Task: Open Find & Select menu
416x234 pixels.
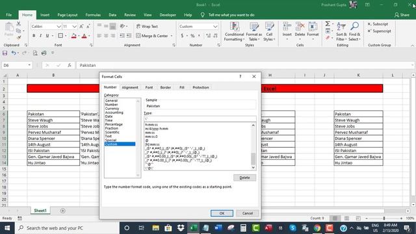Action: [354, 32]
